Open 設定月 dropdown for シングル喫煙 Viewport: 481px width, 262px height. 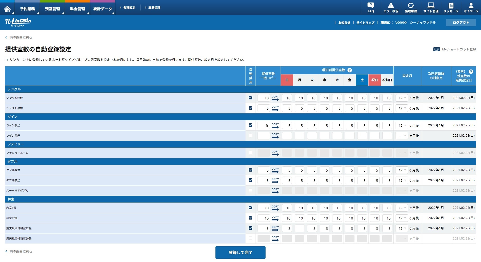click(x=402, y=98)
